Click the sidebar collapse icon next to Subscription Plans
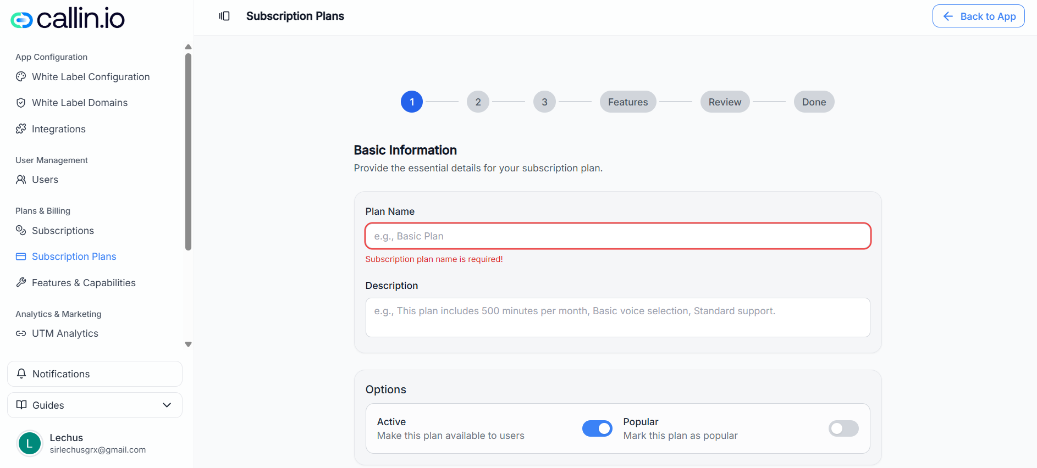The height and width of the screenshot is (468, 1037). coord(224,16)
